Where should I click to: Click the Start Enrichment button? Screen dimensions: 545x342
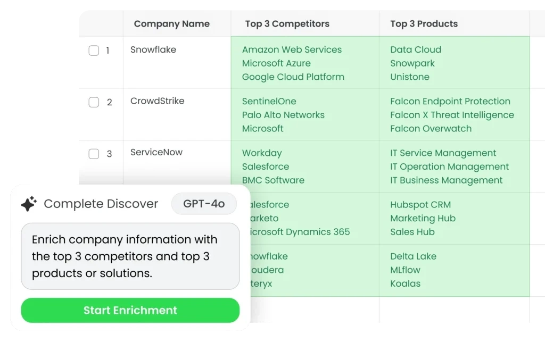(x=130, y=310)
